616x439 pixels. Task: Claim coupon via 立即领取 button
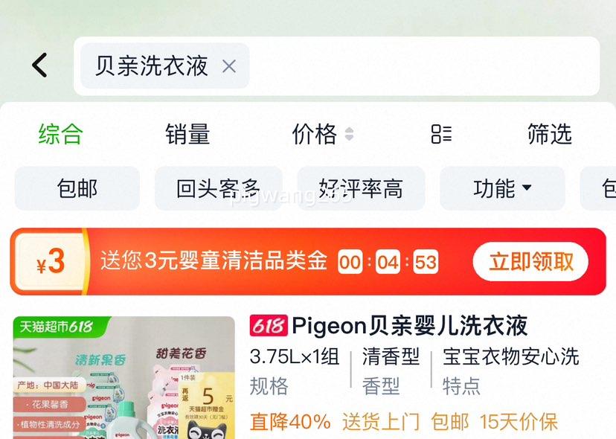(x=530, y=262)
